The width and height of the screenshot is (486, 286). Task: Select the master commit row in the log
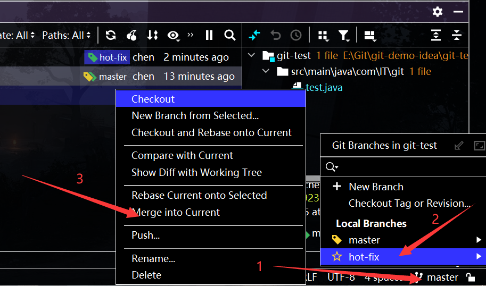pos(121,76)
